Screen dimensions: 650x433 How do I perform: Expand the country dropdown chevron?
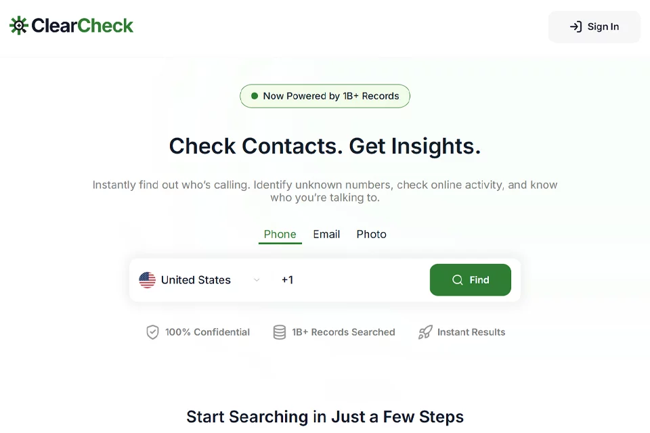(x=257, y=280)
